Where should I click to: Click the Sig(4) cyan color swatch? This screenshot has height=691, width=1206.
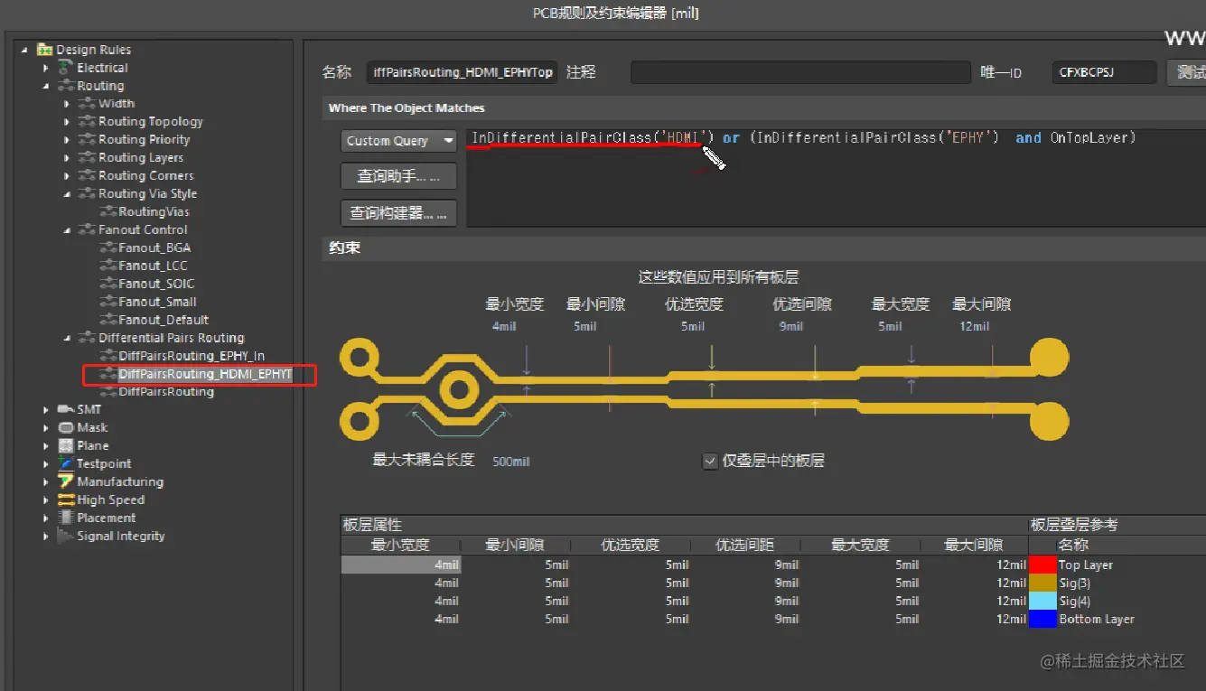(1042, 602)
